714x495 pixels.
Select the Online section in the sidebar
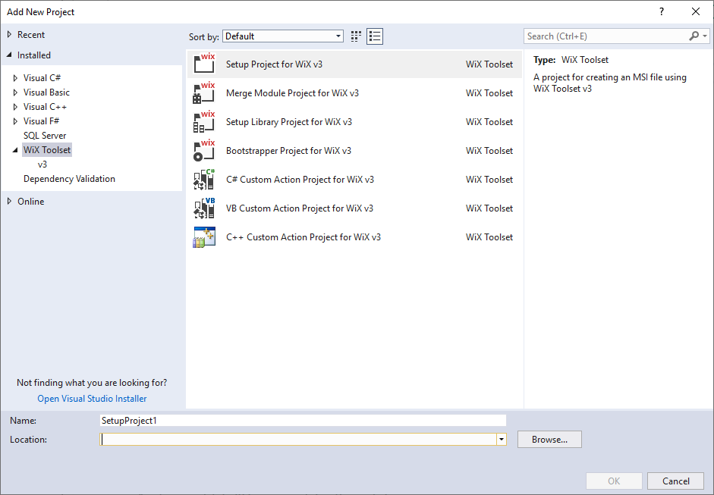tap(30, 201)
